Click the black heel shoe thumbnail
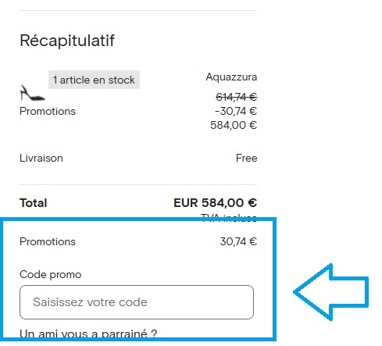The image size is (382, 346). 32,93
